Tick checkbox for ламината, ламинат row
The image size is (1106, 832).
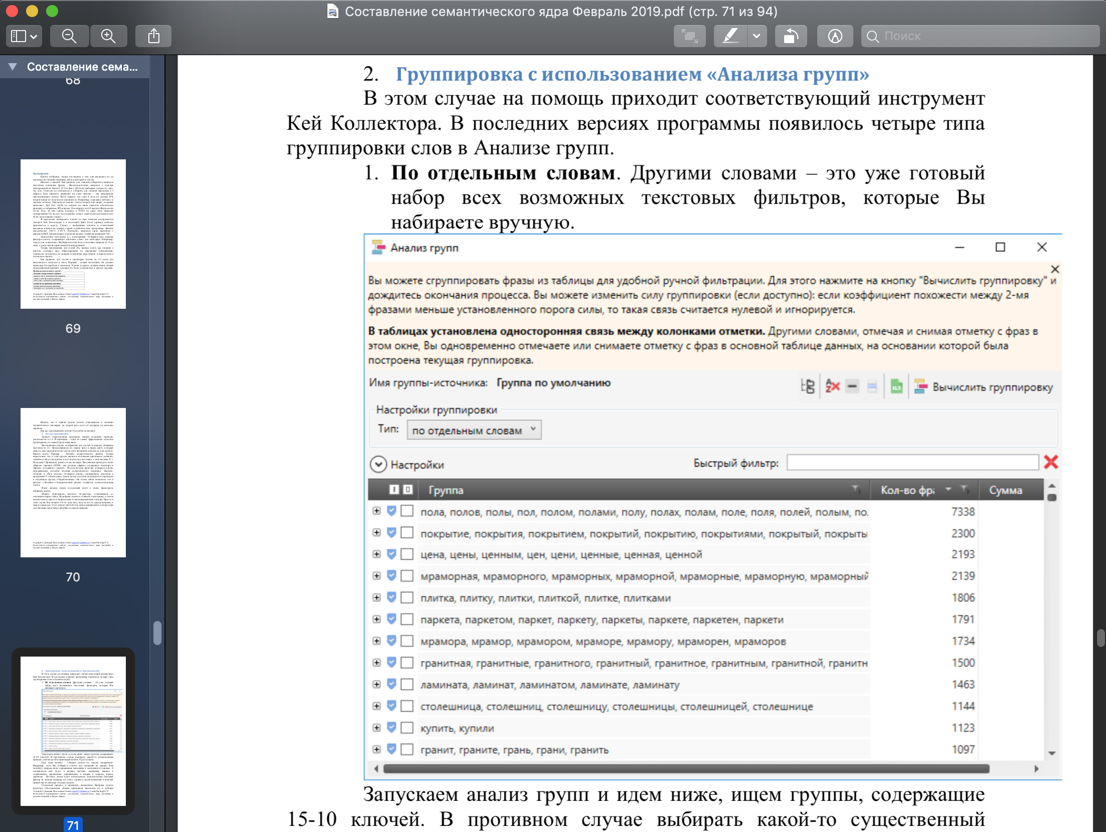coord(407,684)
